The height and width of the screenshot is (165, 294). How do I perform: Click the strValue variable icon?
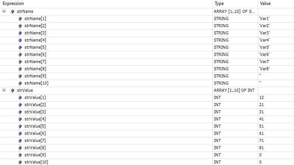pyautogui.click(x=12, y=91)
